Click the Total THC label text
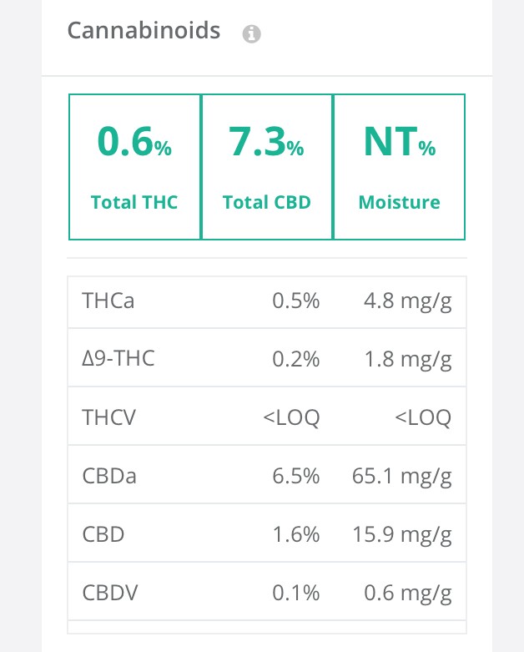 tap(134, 203)
